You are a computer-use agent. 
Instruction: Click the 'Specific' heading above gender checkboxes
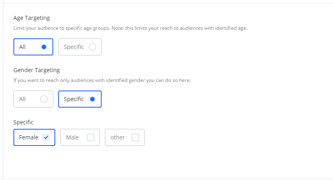tap(23, 122)
